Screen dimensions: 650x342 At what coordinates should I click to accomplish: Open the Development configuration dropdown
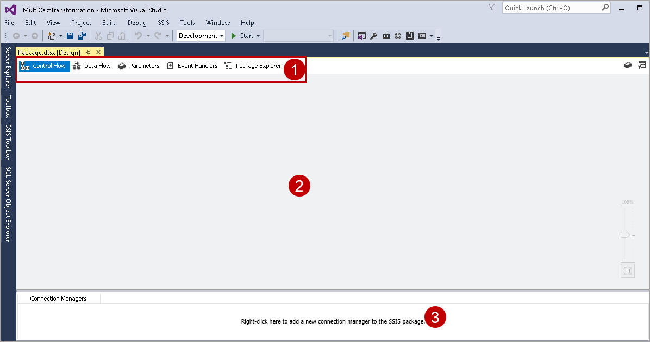[201, 36]
